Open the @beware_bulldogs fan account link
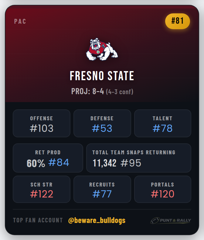Viewport: 204px width, 240px height. point(97,221)
